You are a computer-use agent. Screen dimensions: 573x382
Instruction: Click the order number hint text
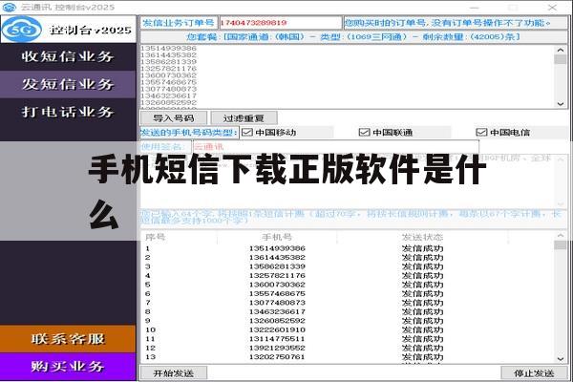coord(448,23)
